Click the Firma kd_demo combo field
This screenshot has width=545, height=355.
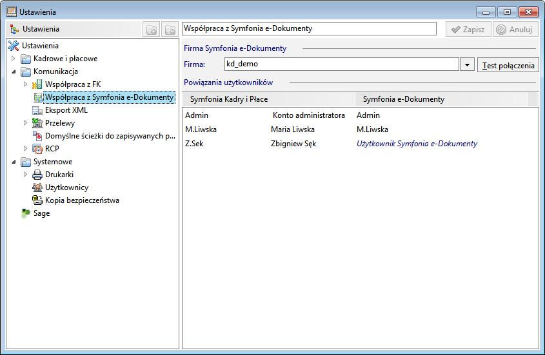click(x=342, y=64)
